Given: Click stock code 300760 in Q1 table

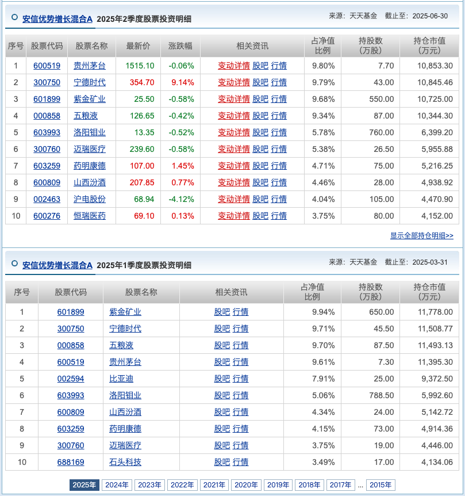Looking at the screenshot, I should [x=71, y=446].
